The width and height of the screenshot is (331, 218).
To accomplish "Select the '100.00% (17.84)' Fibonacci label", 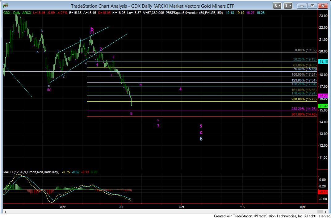I will pos(304,74).
